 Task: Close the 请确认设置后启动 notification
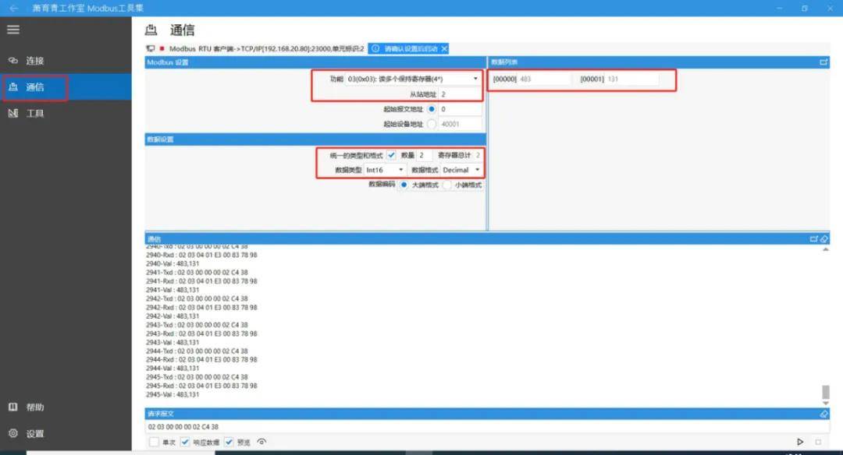pos(444,48)
